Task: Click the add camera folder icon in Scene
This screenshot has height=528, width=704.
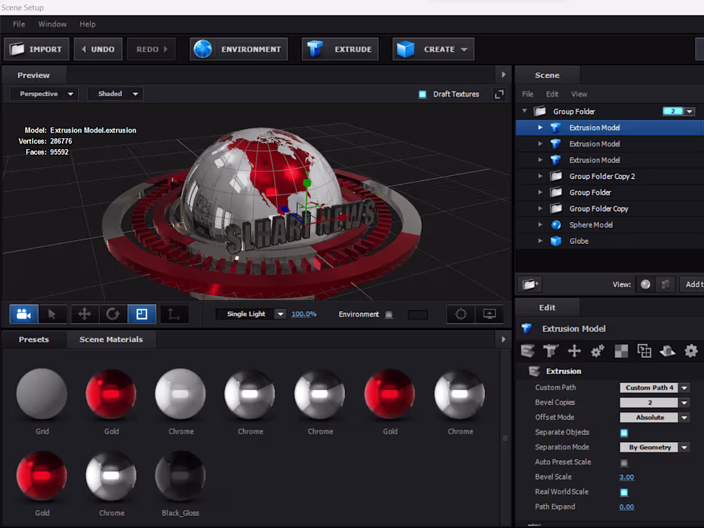Action: click(531, 284)
